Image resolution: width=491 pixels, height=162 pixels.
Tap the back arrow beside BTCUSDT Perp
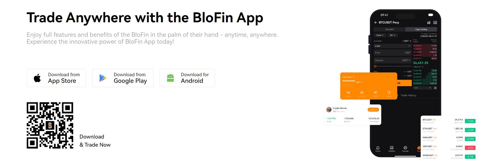click(x=376, y=23)
